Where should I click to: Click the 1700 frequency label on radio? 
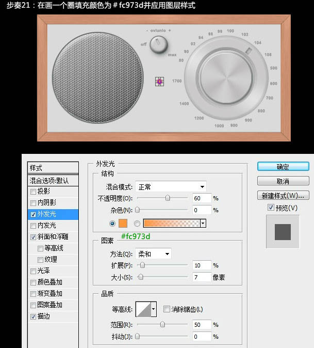(177, 81)
